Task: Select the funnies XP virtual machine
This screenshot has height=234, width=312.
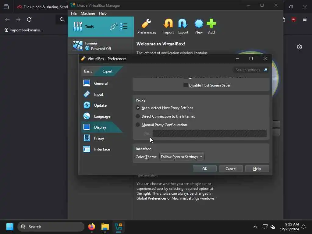Action: click(101, 46)
